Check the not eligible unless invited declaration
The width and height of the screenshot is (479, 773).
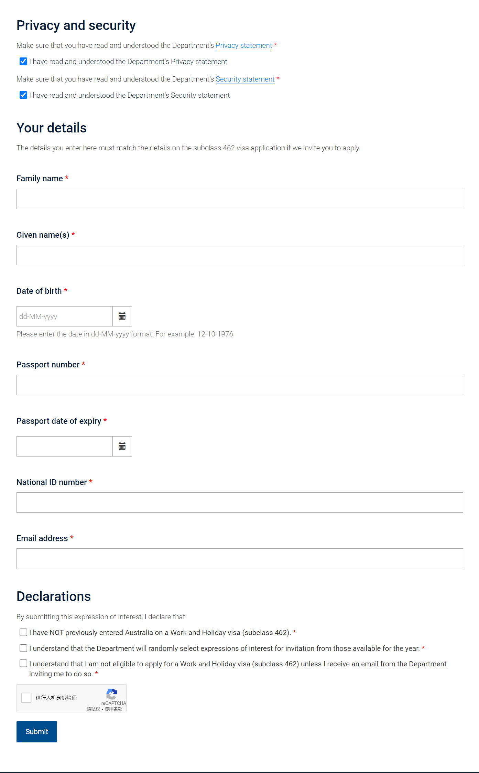[x=23, y=663]
